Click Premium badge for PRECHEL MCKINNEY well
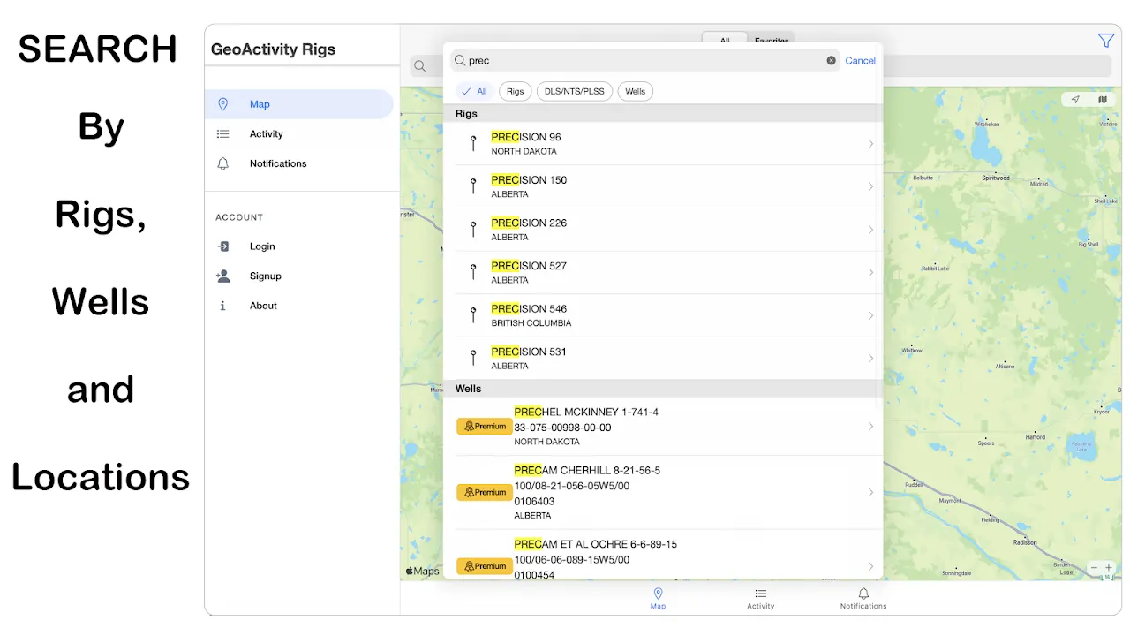Image resolution: width=1130 pixels, height=636 pixels. tap(484, 427)
